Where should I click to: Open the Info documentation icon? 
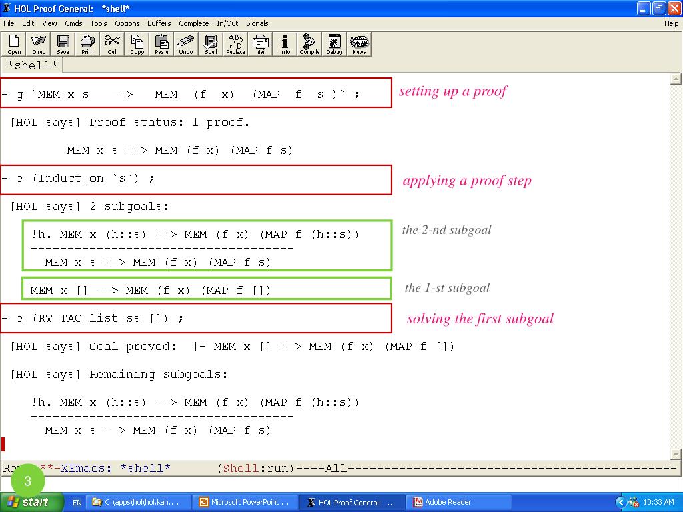point(285,44)
